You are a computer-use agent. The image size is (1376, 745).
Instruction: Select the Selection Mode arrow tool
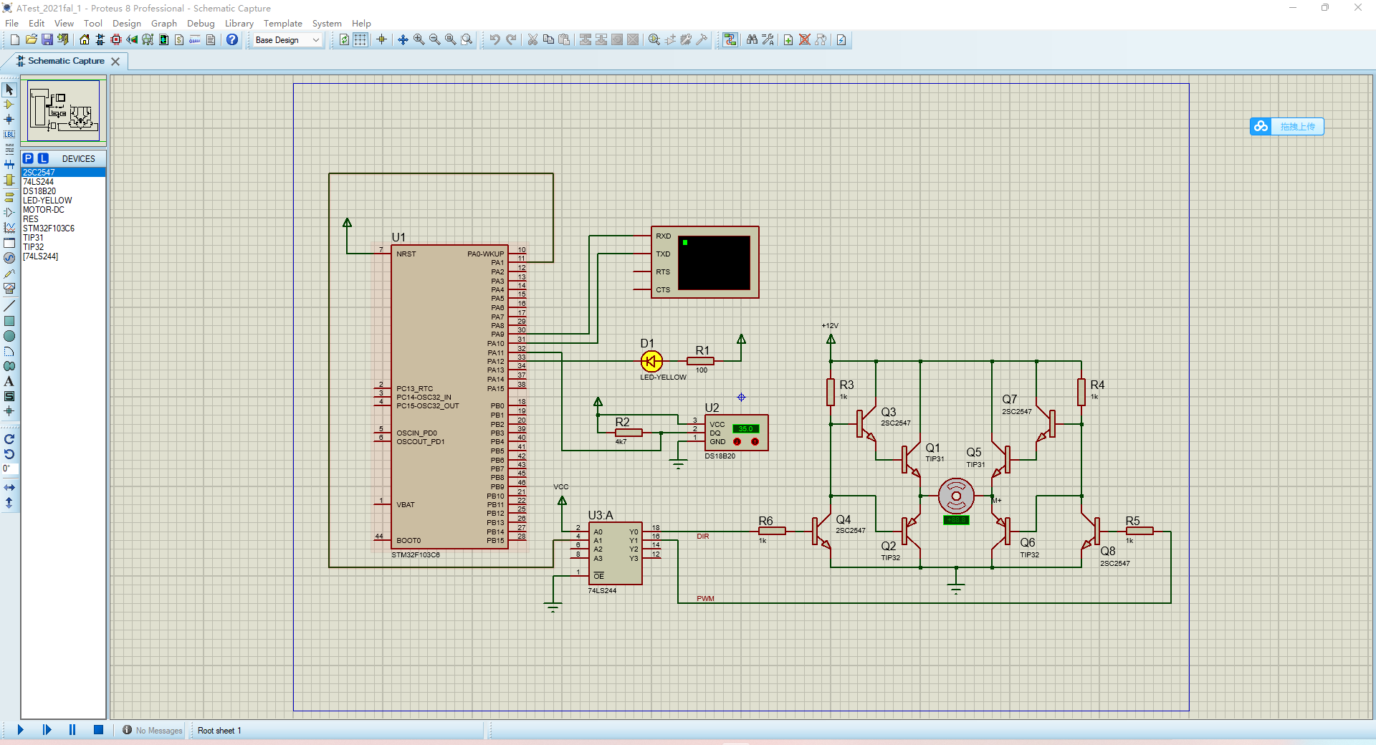click(x=9, y=90)
